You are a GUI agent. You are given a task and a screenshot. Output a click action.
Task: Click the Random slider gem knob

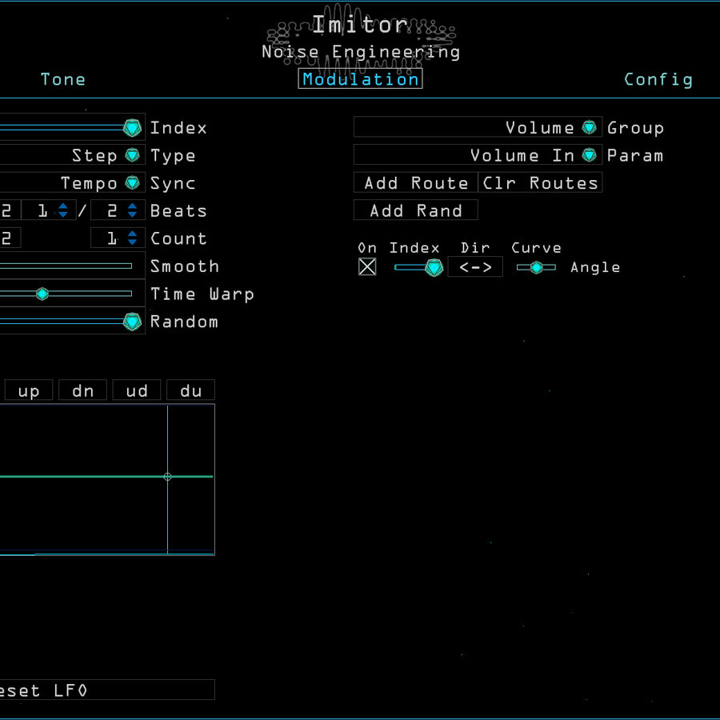132,322
